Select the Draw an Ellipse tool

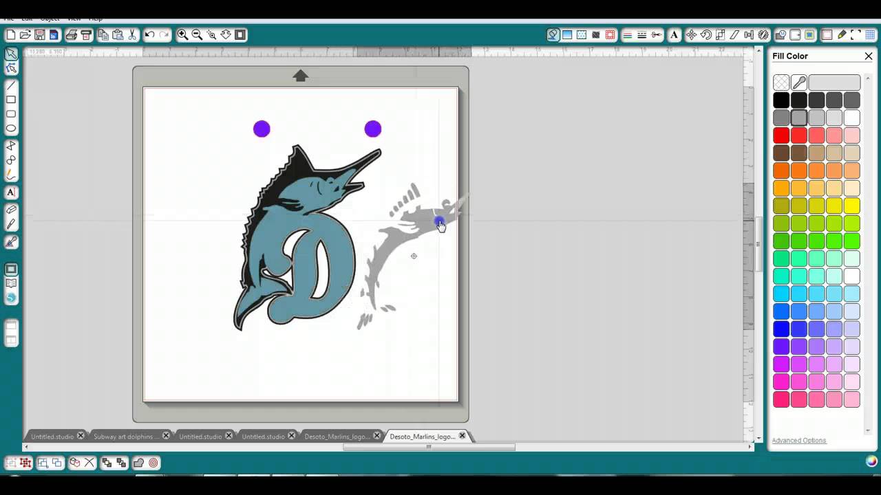[11, 129]
